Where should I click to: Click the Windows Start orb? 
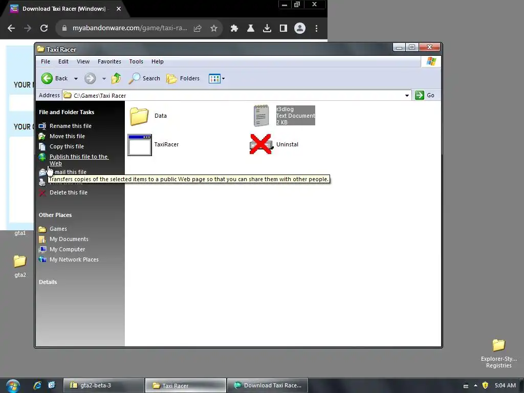click(13, 386)
